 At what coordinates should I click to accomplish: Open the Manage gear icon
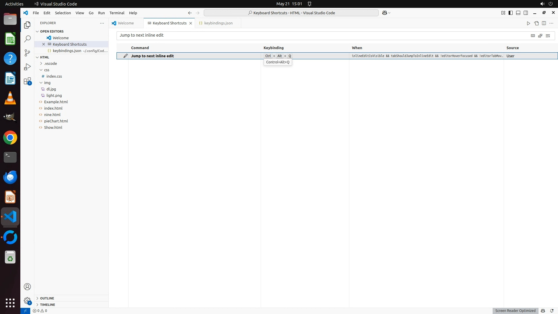27,301
